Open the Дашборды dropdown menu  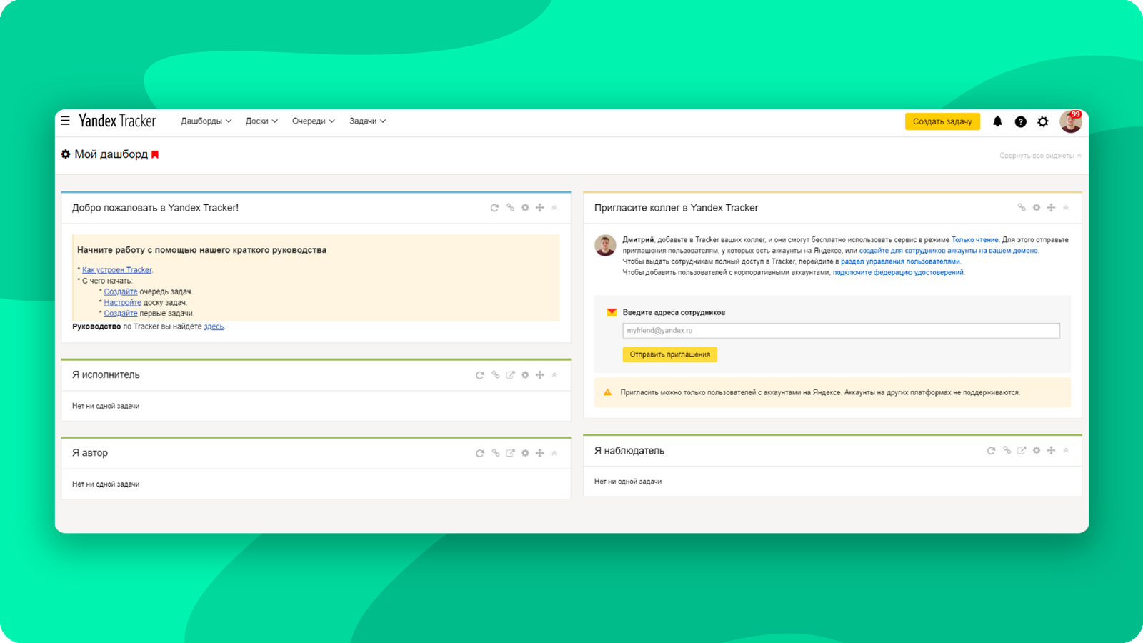206,121
